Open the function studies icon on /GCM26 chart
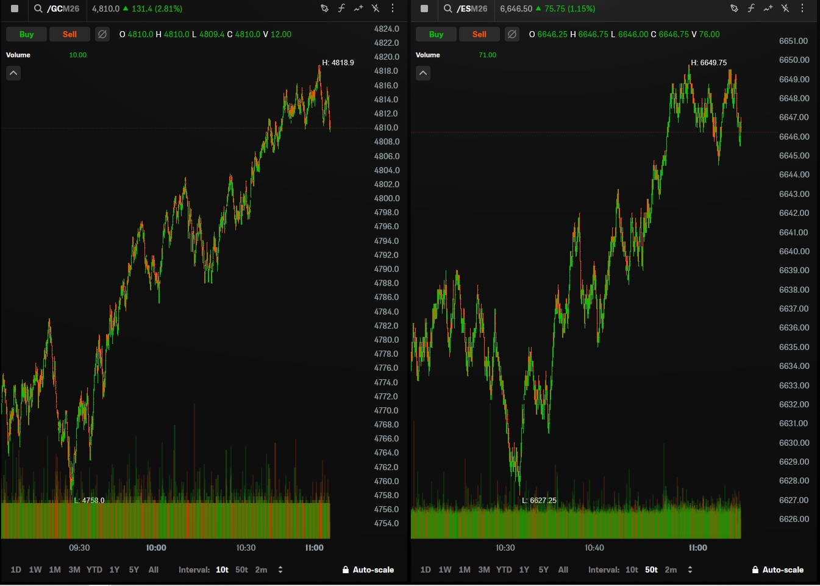 pyautogui.click(x=341, y=9)
